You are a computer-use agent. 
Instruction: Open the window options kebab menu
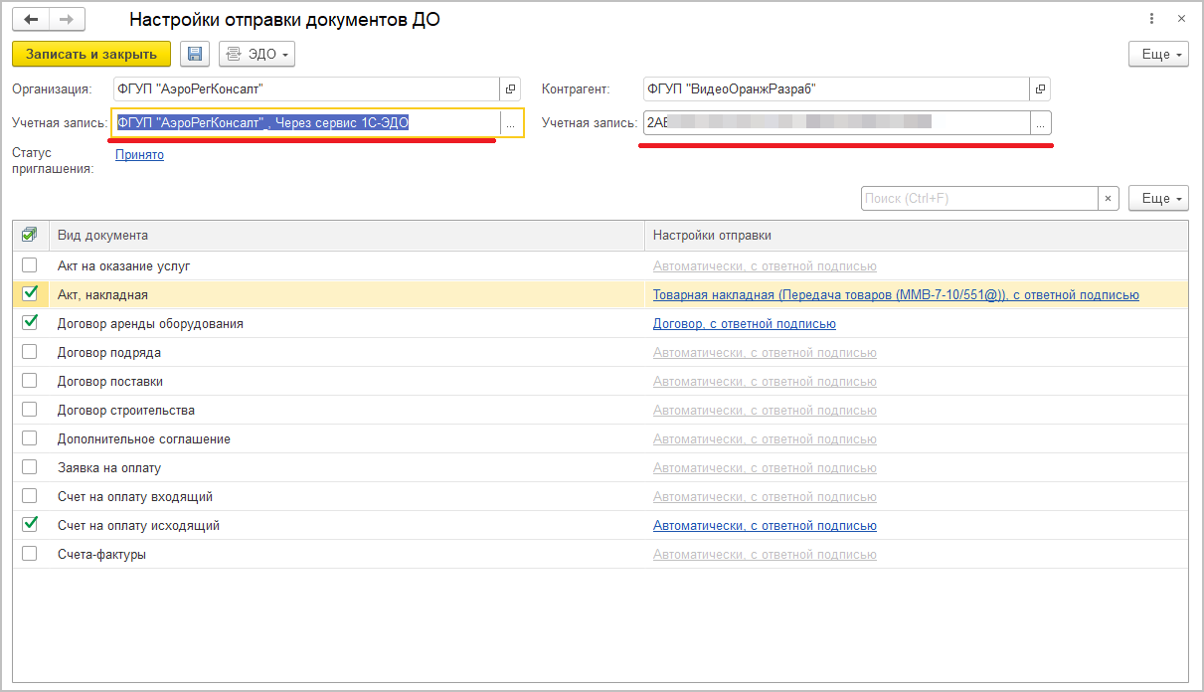[1151, 19]
